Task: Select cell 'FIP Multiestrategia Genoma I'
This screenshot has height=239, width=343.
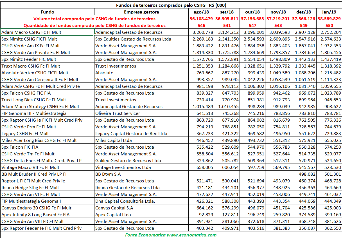Action: 47,201
